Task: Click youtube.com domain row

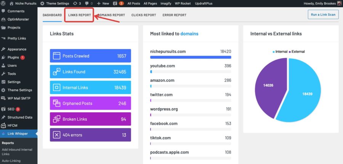Action: [191, 68]
